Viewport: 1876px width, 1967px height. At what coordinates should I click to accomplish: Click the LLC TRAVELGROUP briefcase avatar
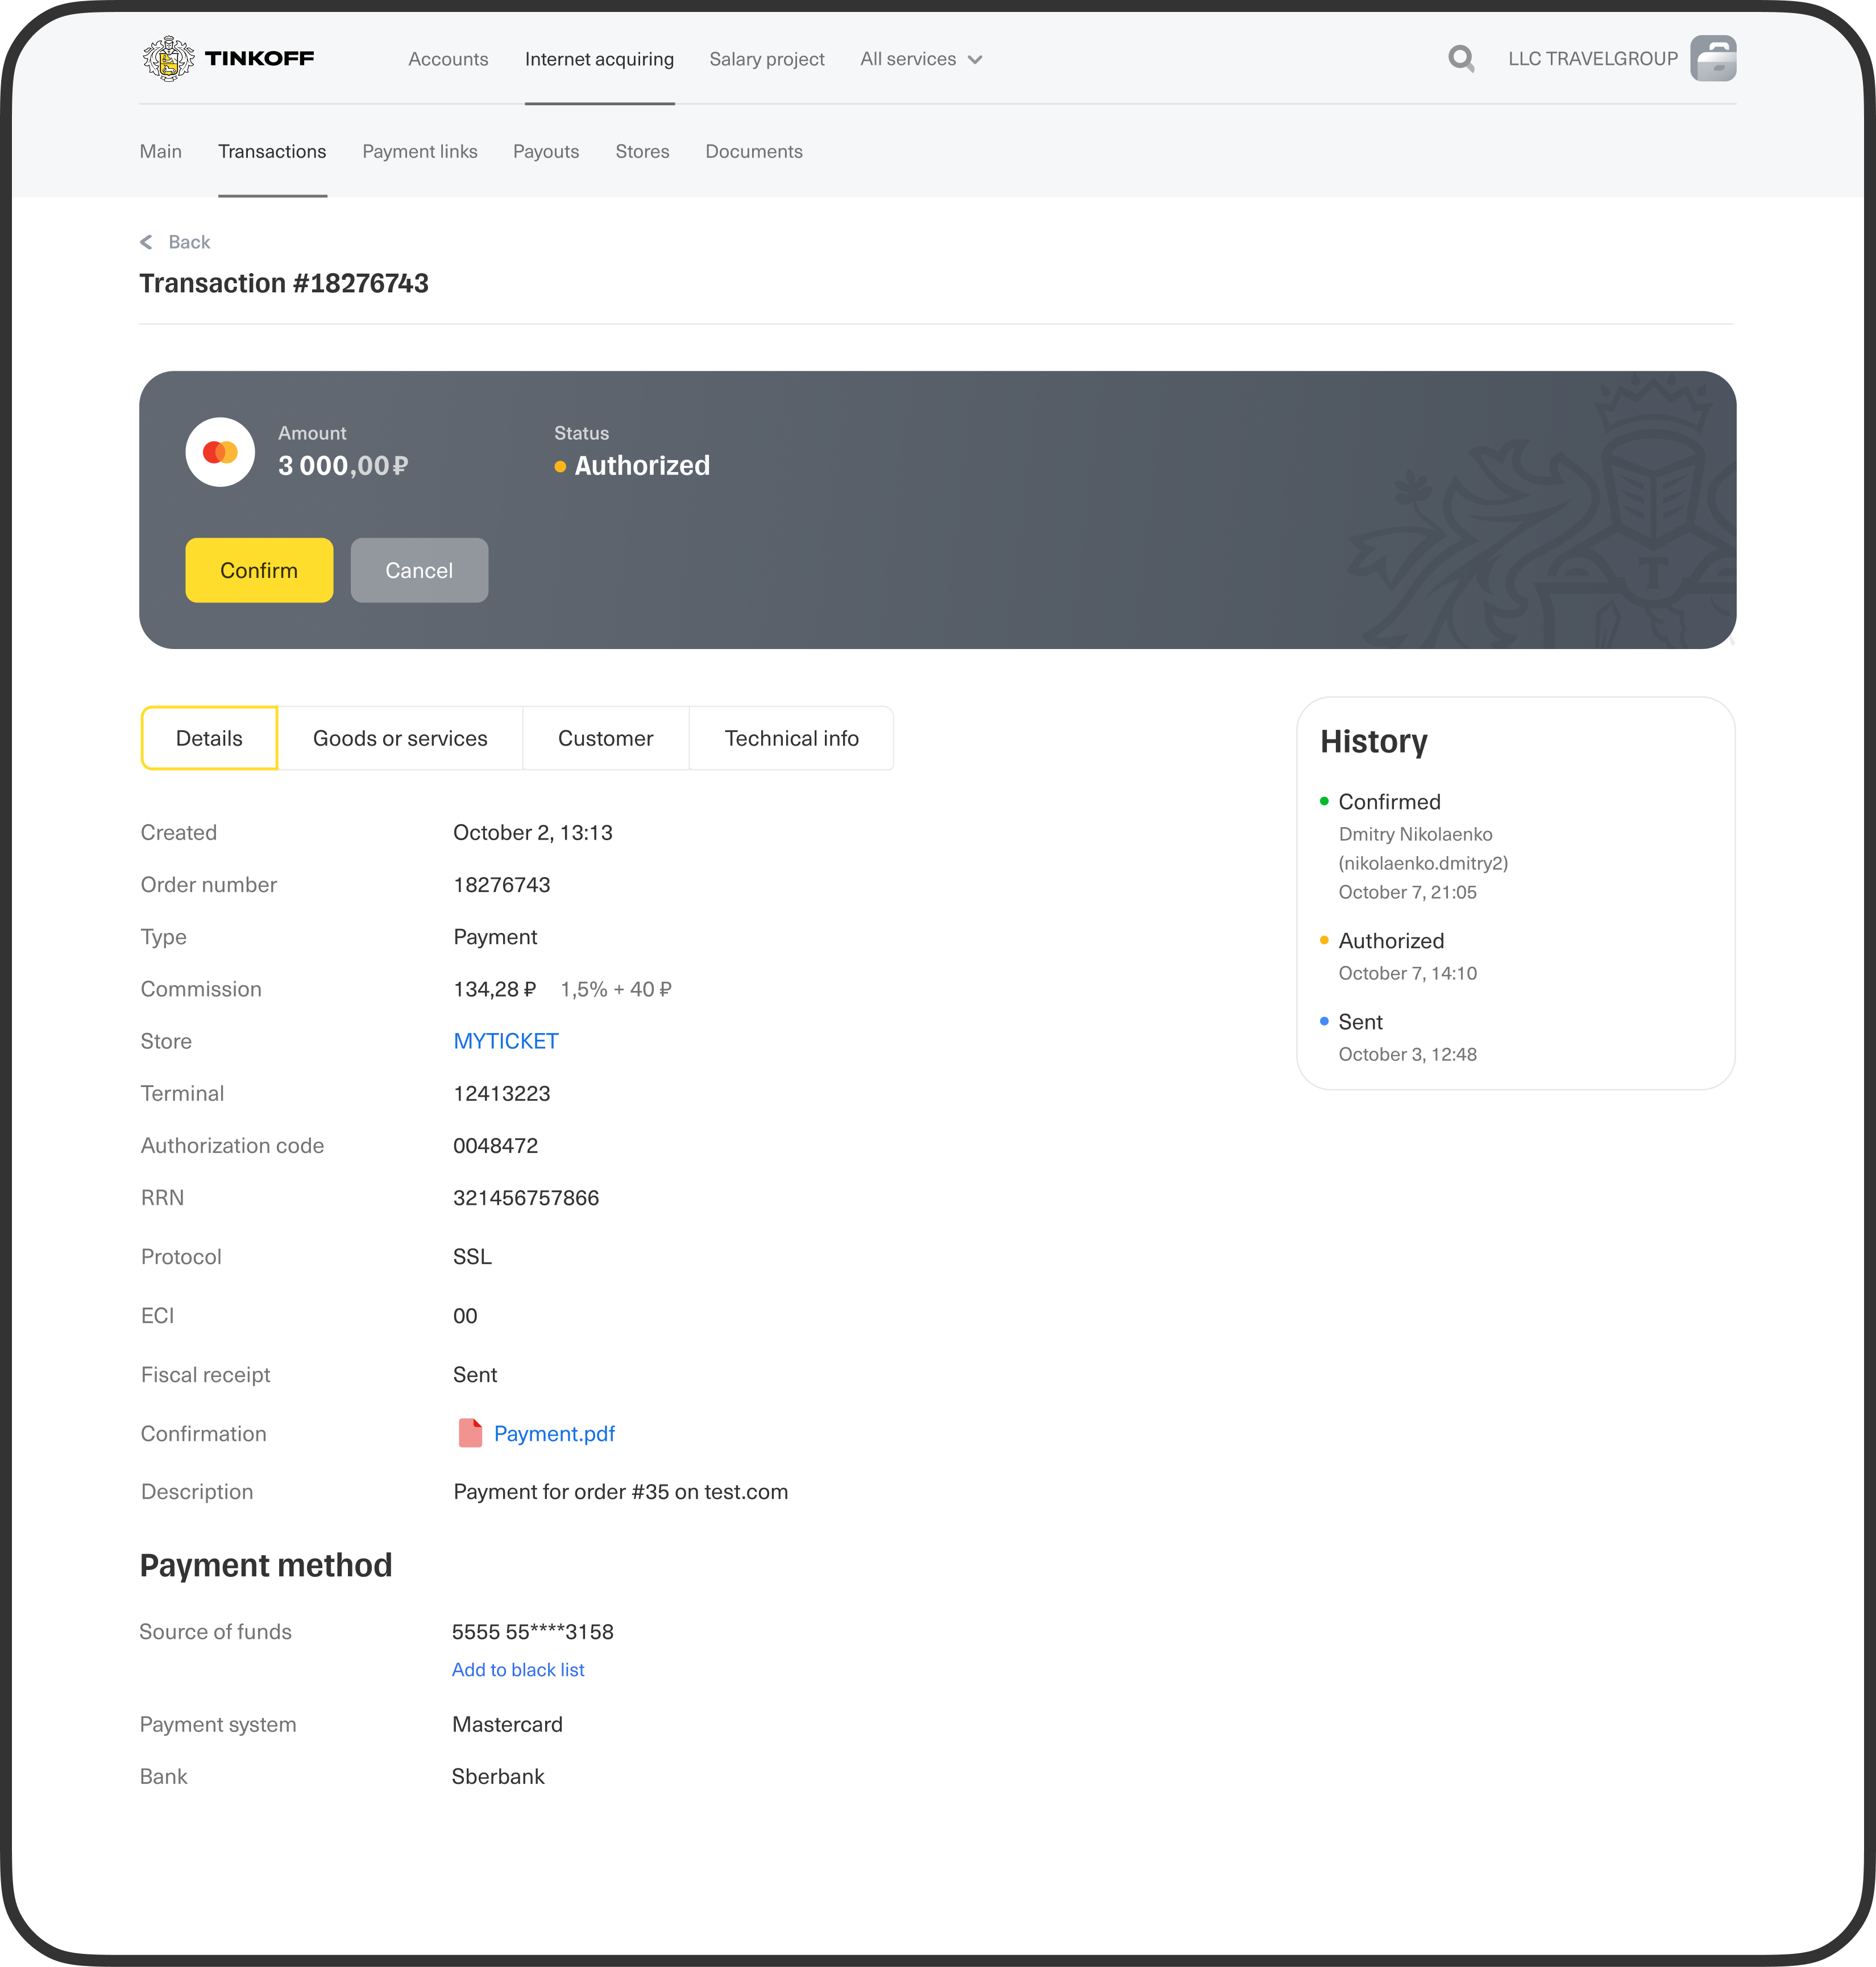[1713, 58]
